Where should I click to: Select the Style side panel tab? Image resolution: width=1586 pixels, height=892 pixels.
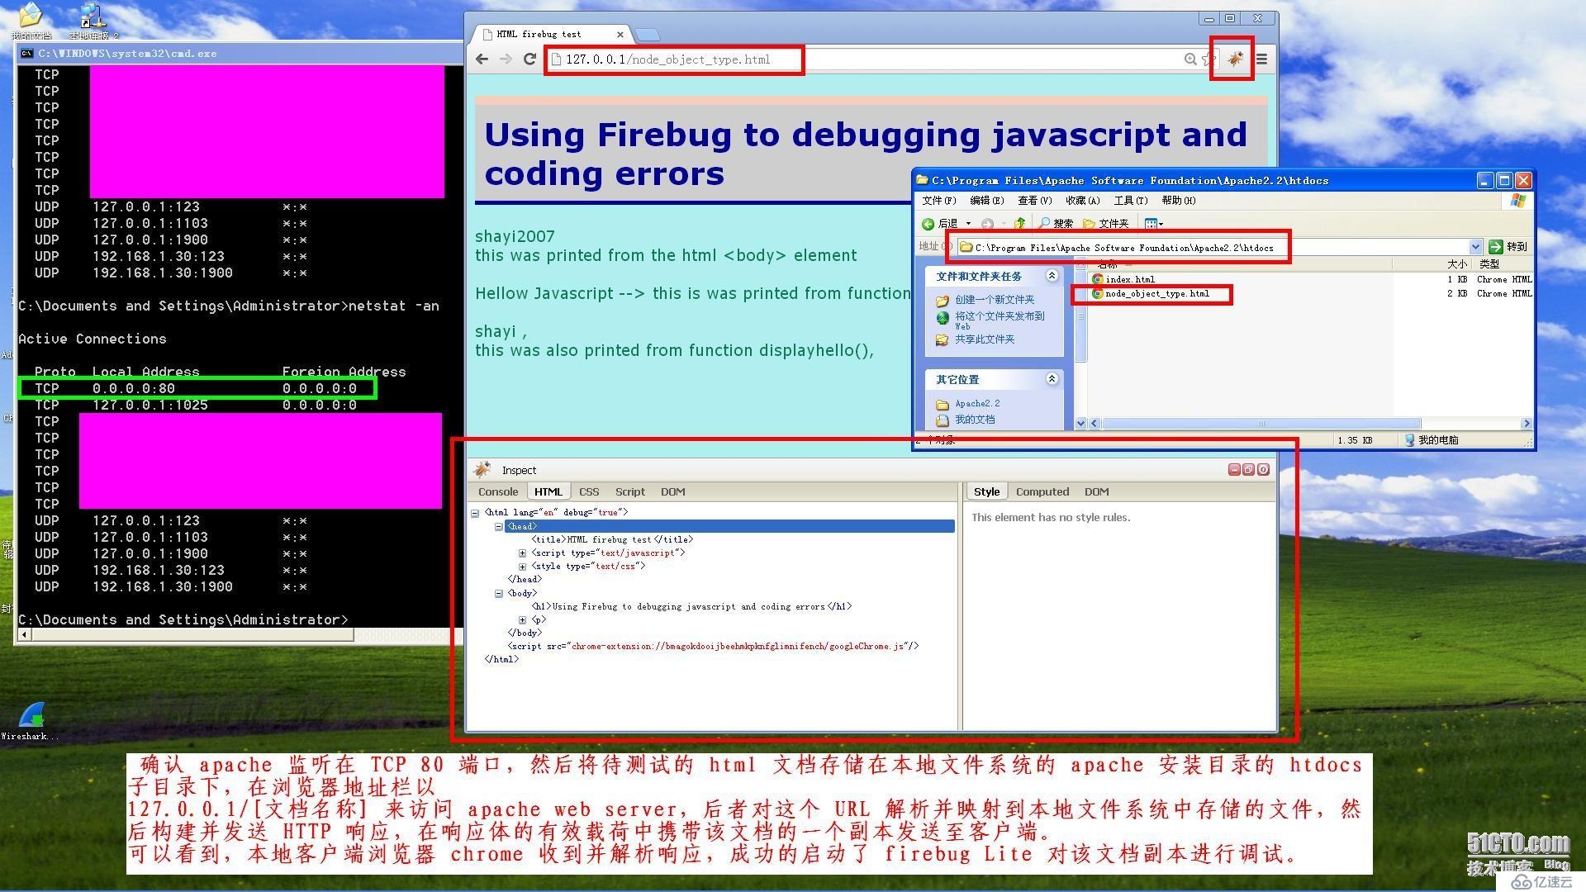point(986,491)
